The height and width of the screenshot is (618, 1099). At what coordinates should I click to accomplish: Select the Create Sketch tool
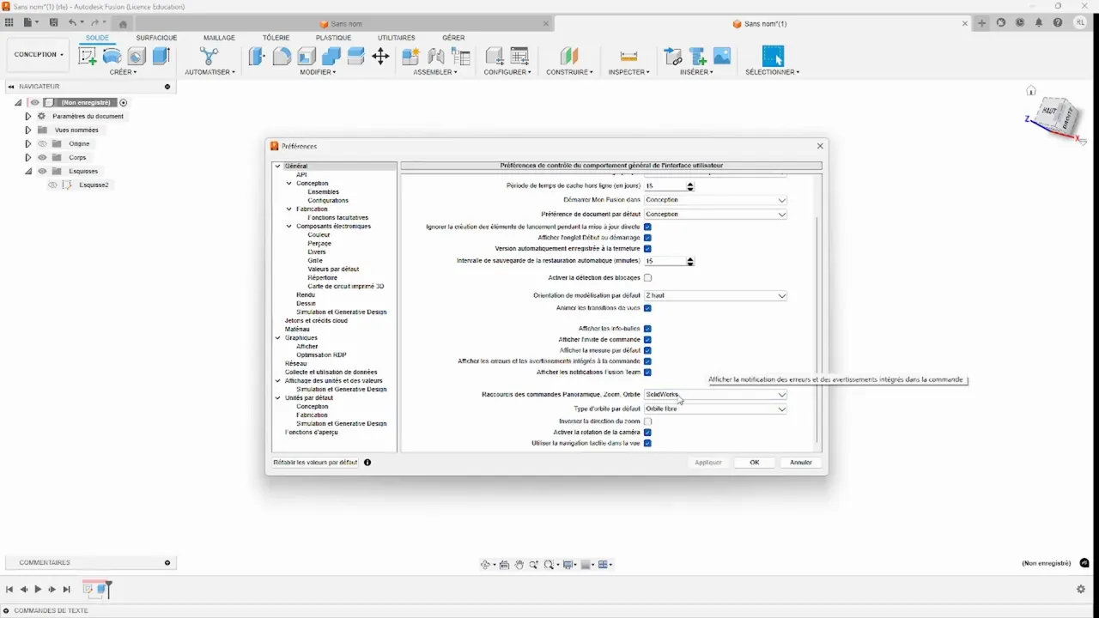tap(88, 55)
